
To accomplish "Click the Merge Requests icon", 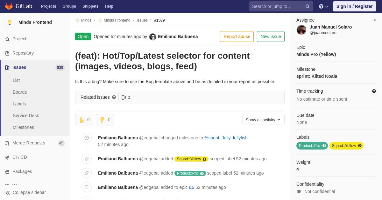I will [7, 143].
